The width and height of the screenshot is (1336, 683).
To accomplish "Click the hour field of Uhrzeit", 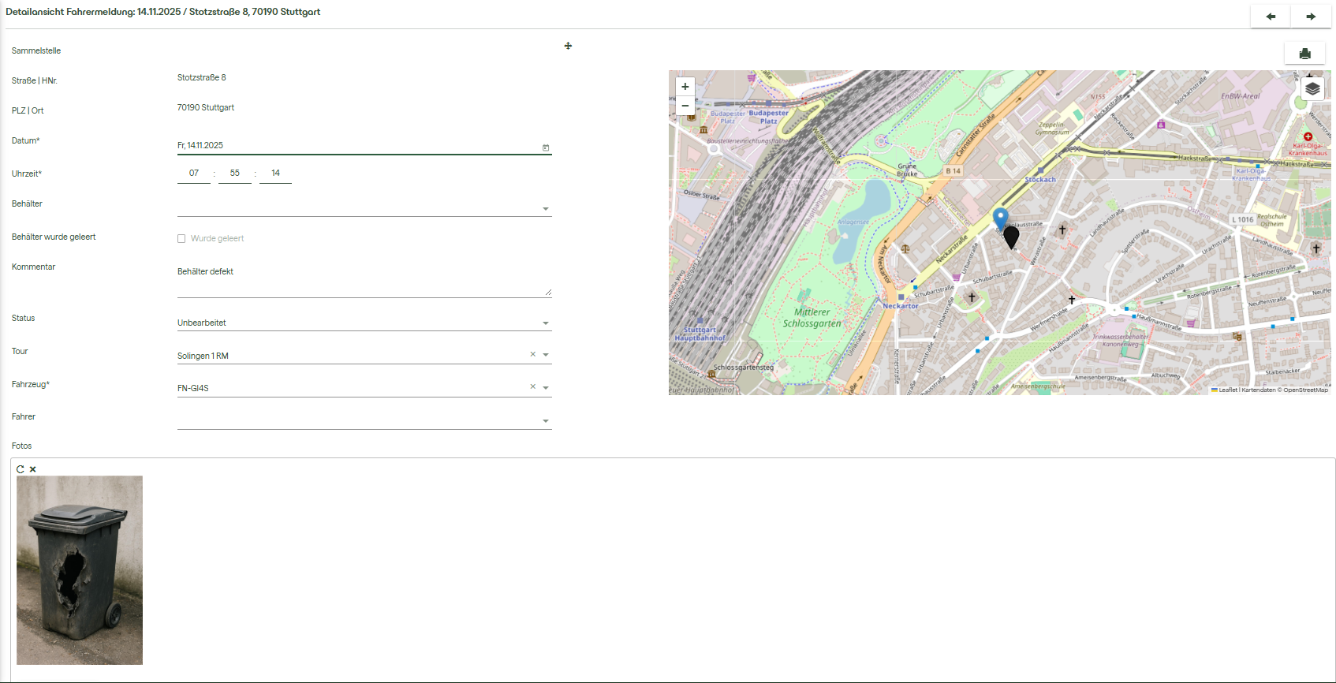I will pyautogui.click(x=194, y=174).
